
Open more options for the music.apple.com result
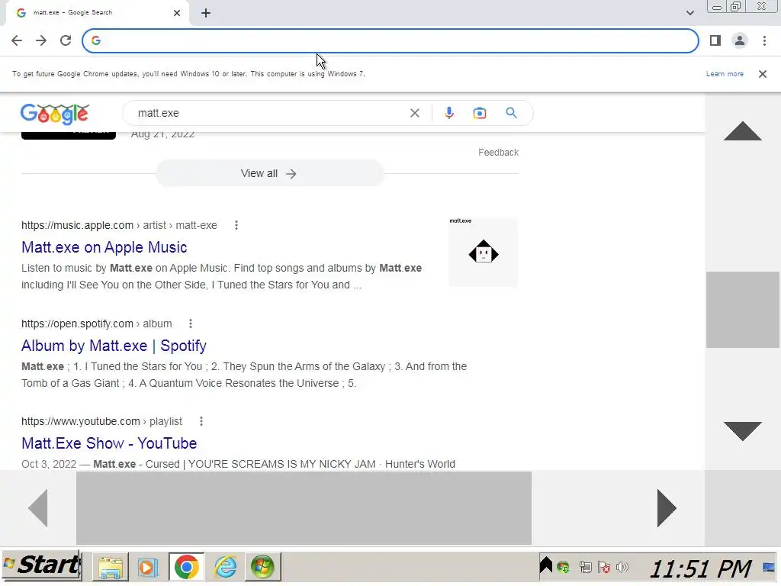[x=236, y=225]
